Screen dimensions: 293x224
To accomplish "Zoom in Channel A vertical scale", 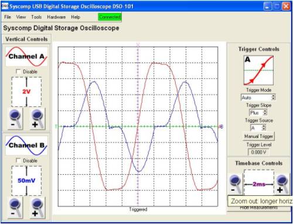I will pos(38,119).
